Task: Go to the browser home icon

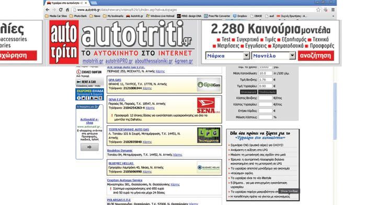Action: click(x=67, y=10)
